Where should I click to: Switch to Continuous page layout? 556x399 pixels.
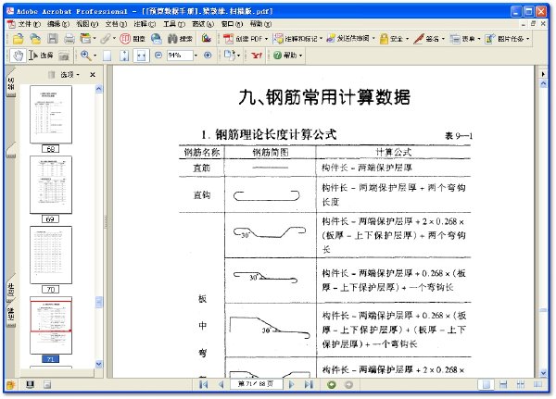click(x=503, y=384)
